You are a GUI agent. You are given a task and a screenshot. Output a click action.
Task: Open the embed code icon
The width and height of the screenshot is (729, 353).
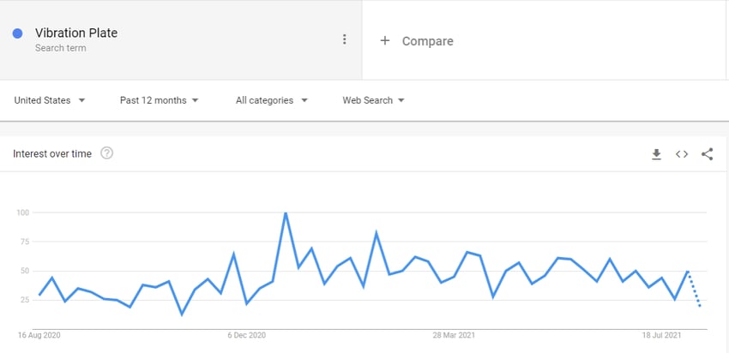click(682, 154)
